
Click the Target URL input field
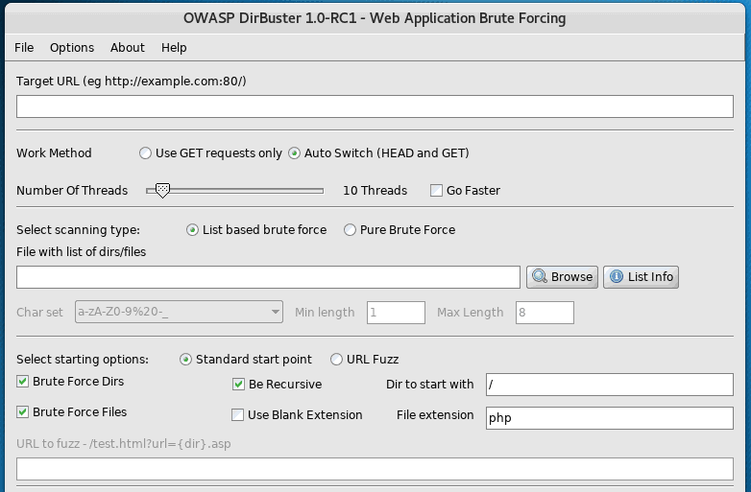coord(375,106)
